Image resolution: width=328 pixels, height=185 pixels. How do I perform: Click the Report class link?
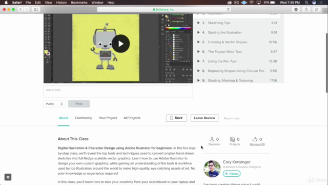click(x=232, y=118)
